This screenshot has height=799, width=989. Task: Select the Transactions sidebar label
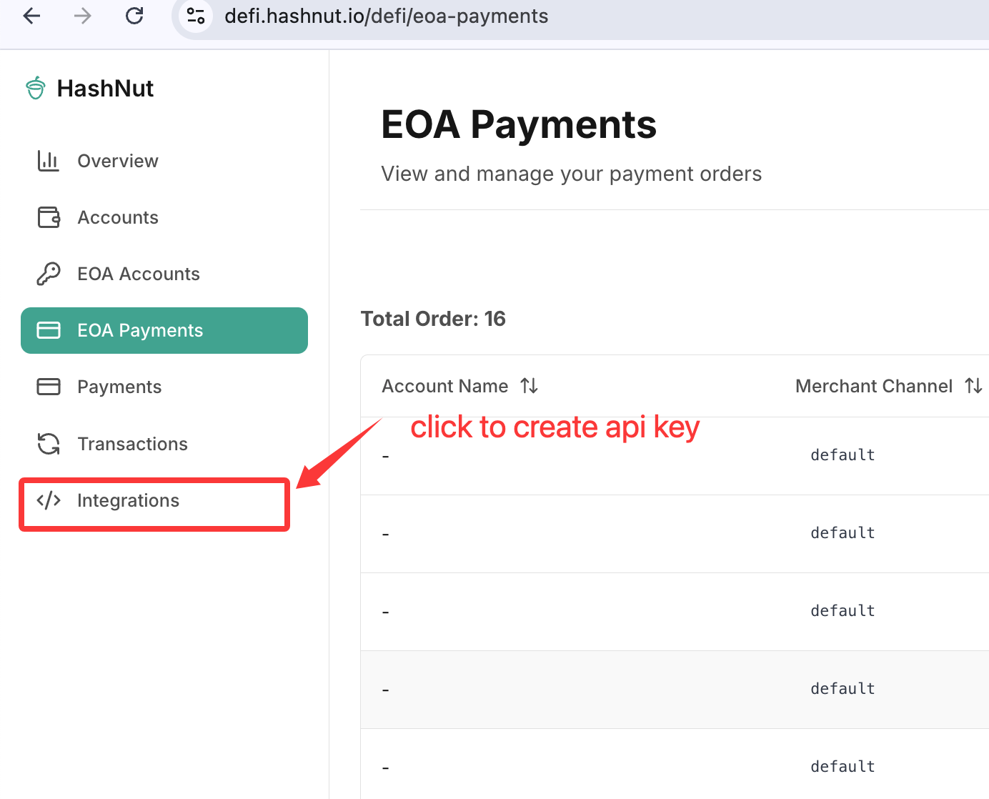click(133, 444)
